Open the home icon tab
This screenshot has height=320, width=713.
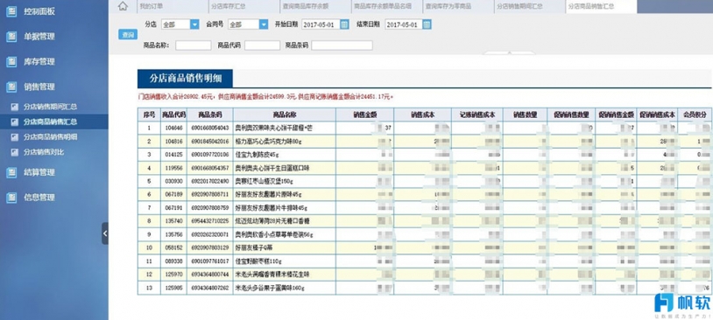point(123,6)
